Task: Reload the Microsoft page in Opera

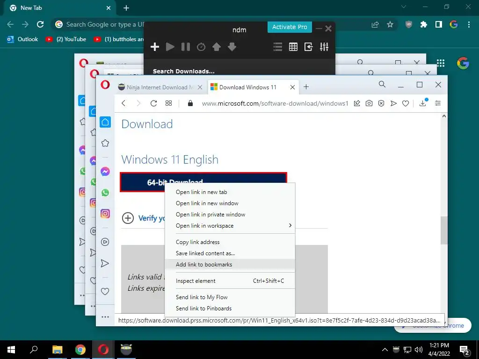Action: click(153, 103)
